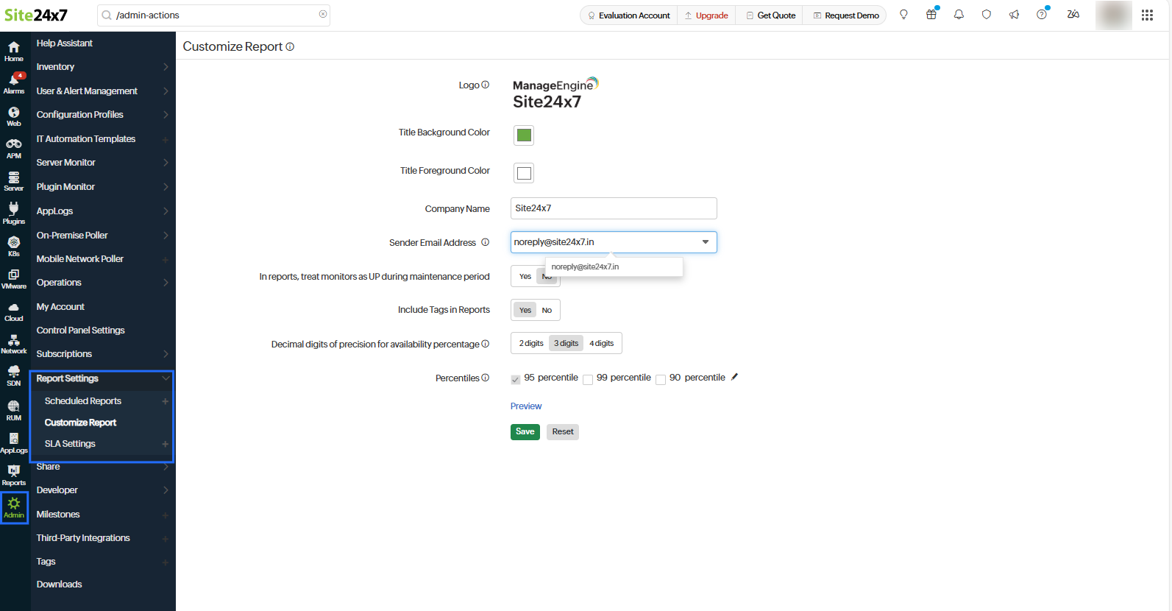Open the Preview link

(526, 406)
